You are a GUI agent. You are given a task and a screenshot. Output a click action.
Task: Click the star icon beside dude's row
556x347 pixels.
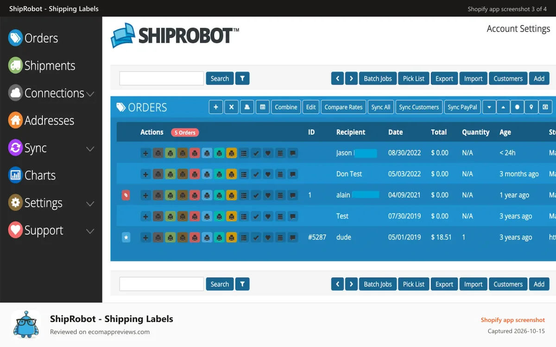(126, 237)
